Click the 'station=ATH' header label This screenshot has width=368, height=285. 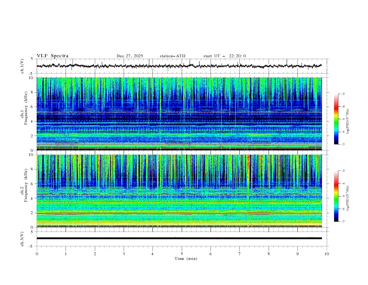pos(172,56)
